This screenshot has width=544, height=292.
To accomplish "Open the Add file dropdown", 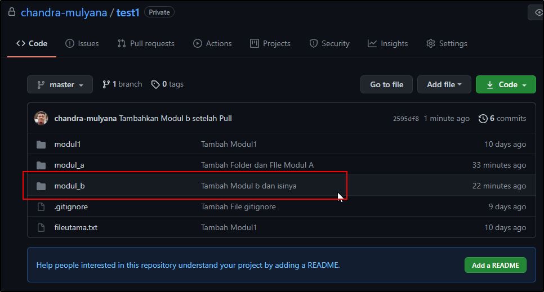I will pyautogui.click(x=444, y=84).
